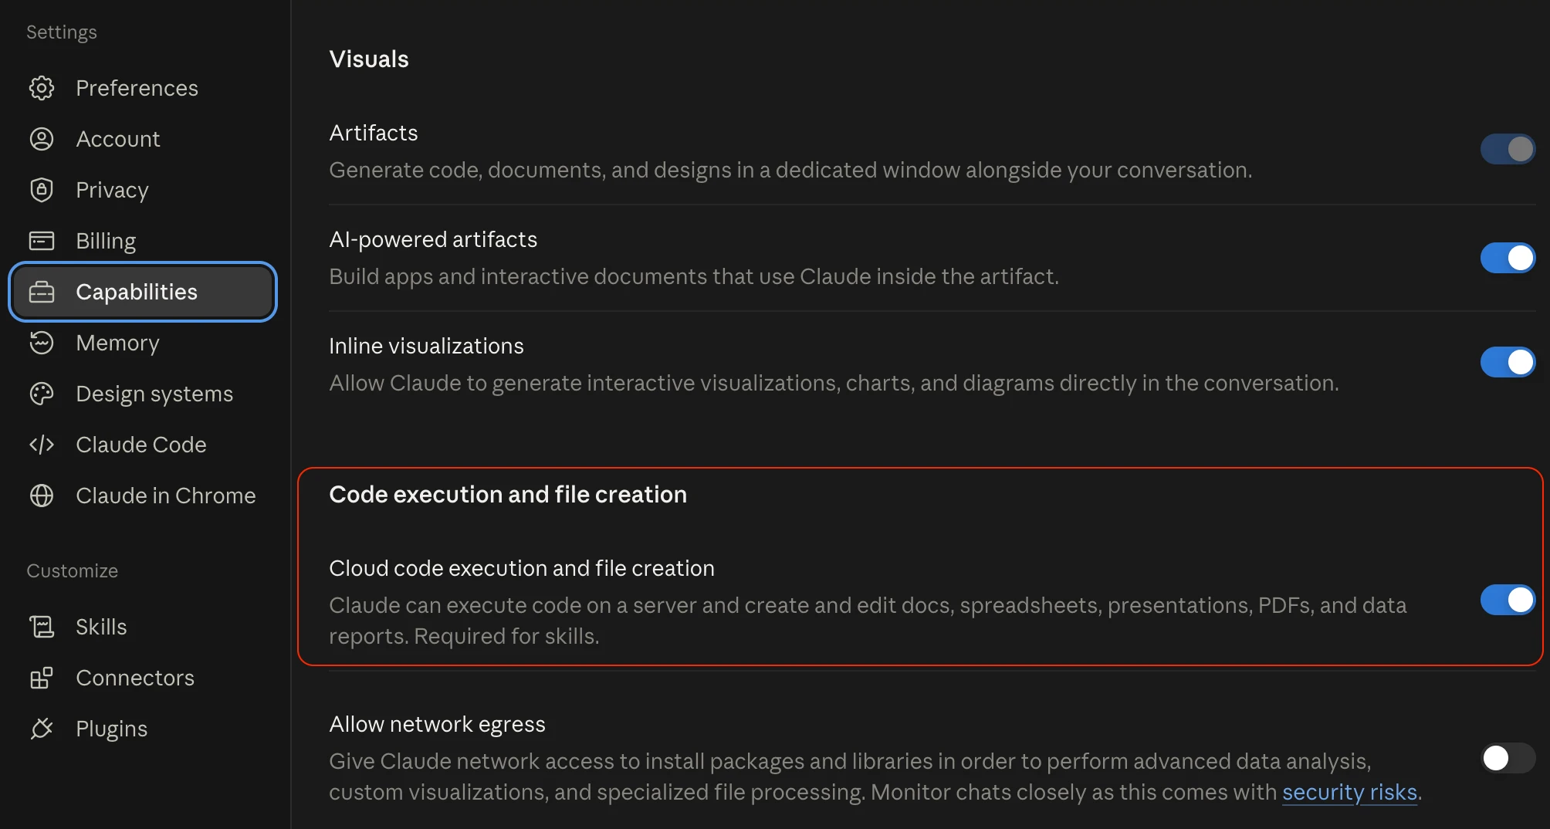Image resolution: width=1550 pixels, height=829 pixels.
Task: Click the Account person icon
Action: pyautogui.click(x=42, y=139)
